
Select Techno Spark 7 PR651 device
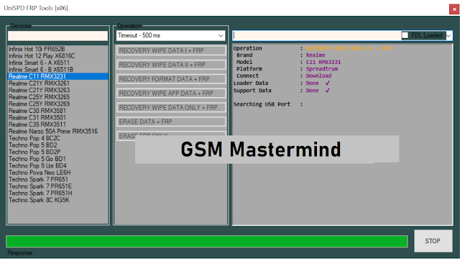[x=57, y=179]
